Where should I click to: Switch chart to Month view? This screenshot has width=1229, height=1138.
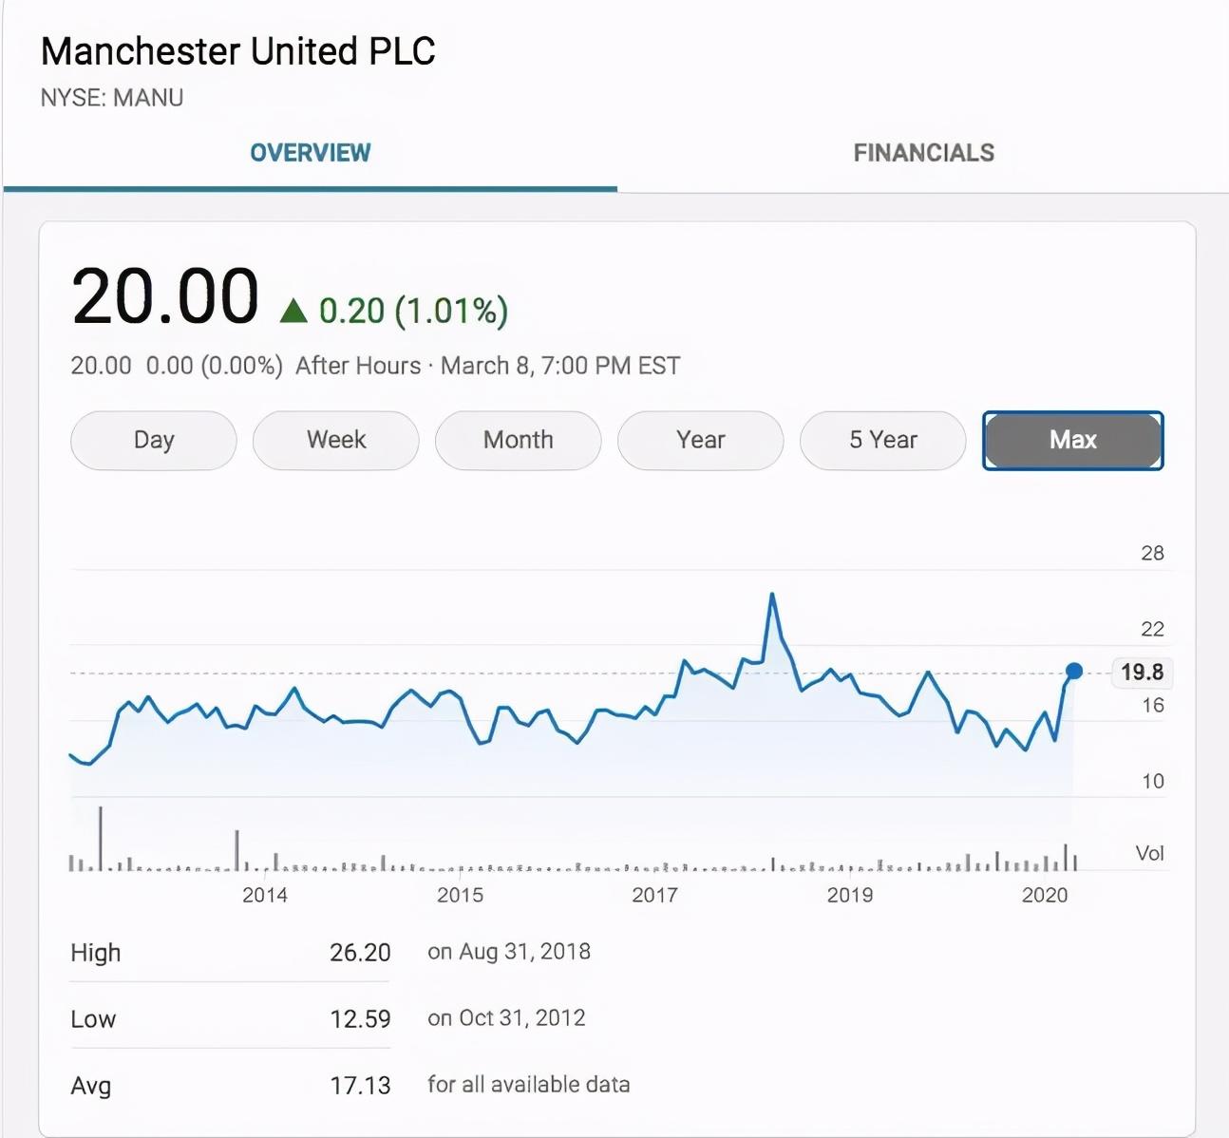(518, 440)
